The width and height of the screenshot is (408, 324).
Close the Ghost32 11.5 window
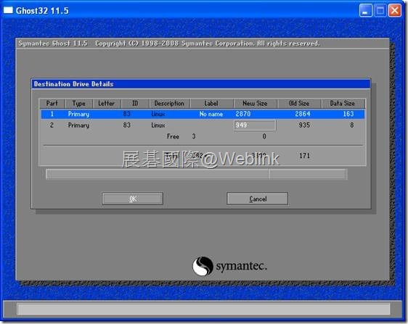395,11
